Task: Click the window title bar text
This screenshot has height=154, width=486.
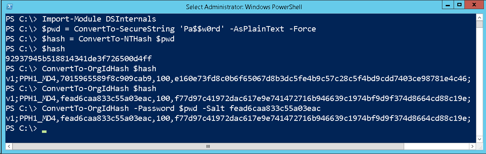Action: [243, 7]
